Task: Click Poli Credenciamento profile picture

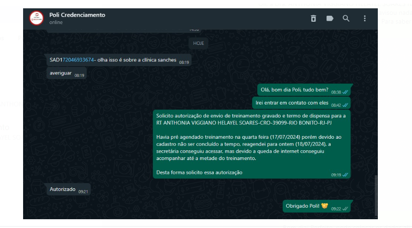Action: click(x=36, y=18)
